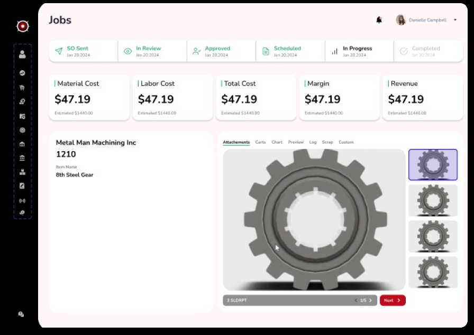
Task: Open the settings gear at sidebar bottom
Action: pos(21,314)
